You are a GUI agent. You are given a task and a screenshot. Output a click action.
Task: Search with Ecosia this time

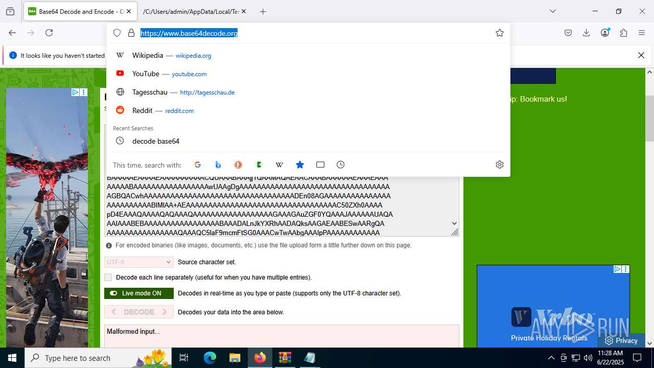259,165
